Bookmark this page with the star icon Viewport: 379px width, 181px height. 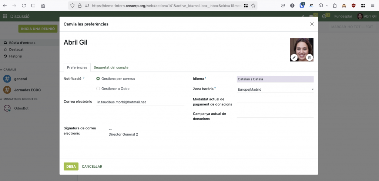coord(253,6)
